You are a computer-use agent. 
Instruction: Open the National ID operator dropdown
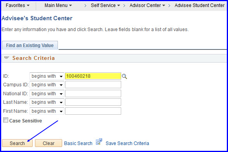[x=47, y=94]
